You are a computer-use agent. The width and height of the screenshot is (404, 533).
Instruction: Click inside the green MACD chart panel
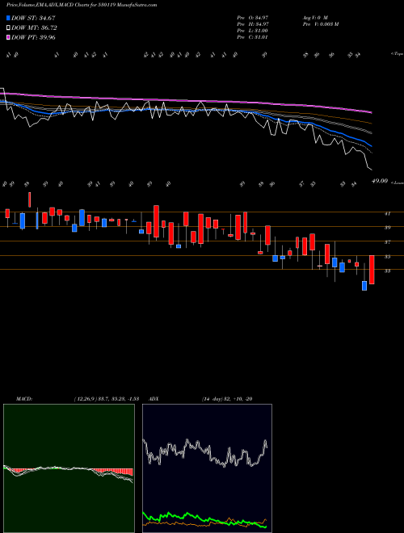[x=69, y=468]
